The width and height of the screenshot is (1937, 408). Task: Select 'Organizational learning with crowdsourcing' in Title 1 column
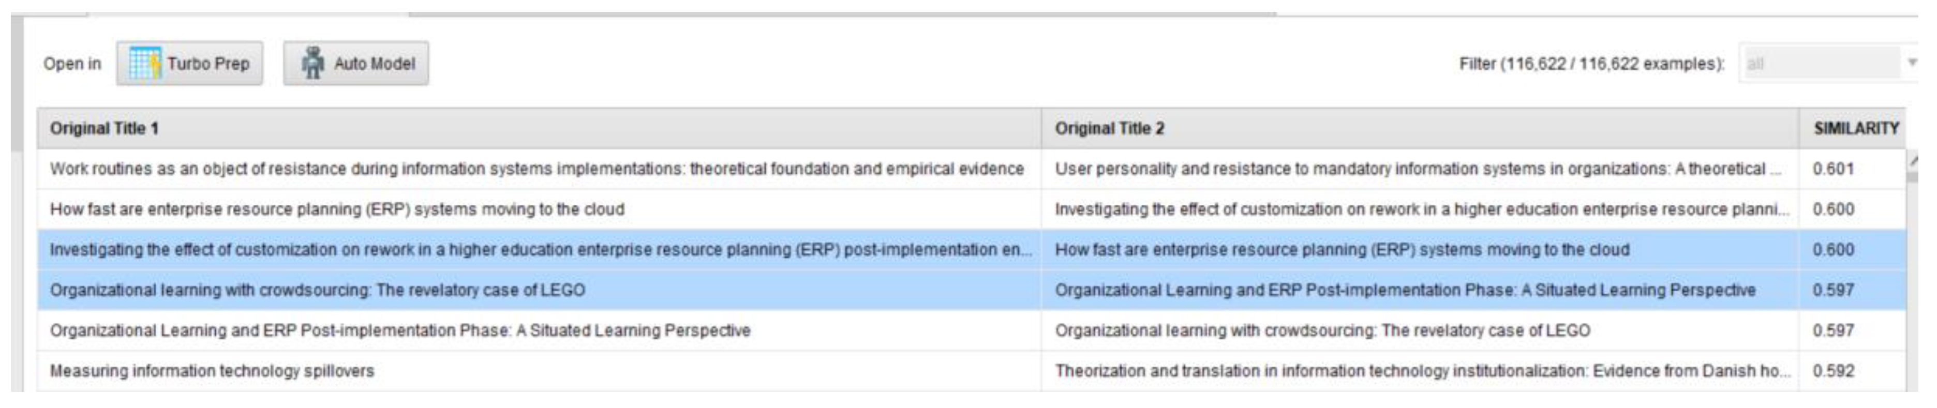pyautogui.click(x=317, y=291)
